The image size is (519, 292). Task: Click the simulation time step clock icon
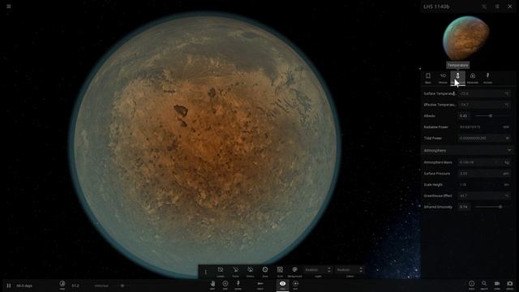(62, 284)
